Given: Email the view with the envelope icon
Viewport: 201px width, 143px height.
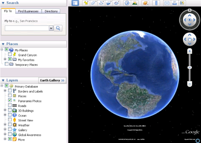Looking at the screenshot, I should [167, 3].
